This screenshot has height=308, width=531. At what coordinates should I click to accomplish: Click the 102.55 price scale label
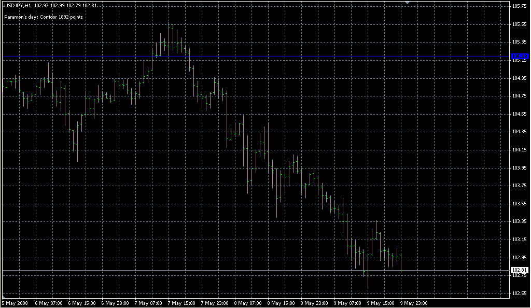click(519, 293)
